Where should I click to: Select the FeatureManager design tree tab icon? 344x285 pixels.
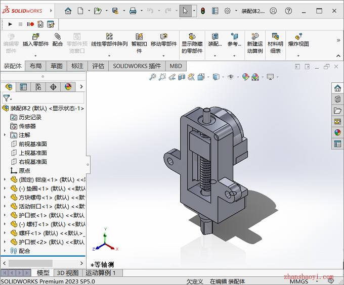9,87
